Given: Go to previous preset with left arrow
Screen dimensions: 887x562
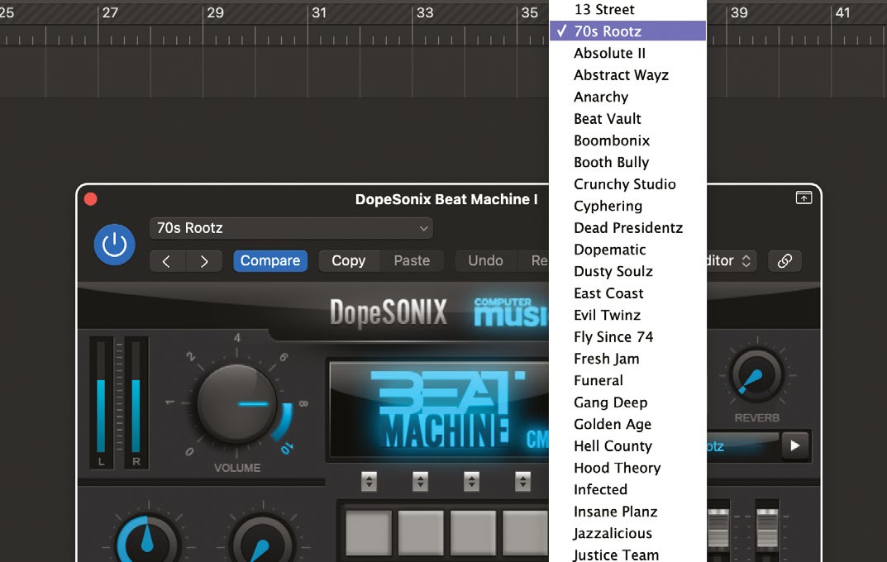Looking at the screenshot, I should click(167, 261).
